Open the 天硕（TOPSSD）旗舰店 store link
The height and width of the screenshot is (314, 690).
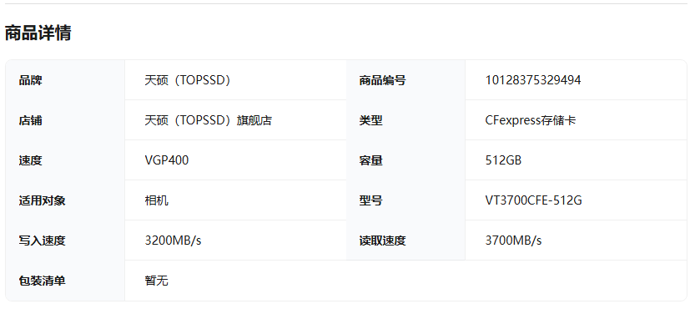point(208,120)
